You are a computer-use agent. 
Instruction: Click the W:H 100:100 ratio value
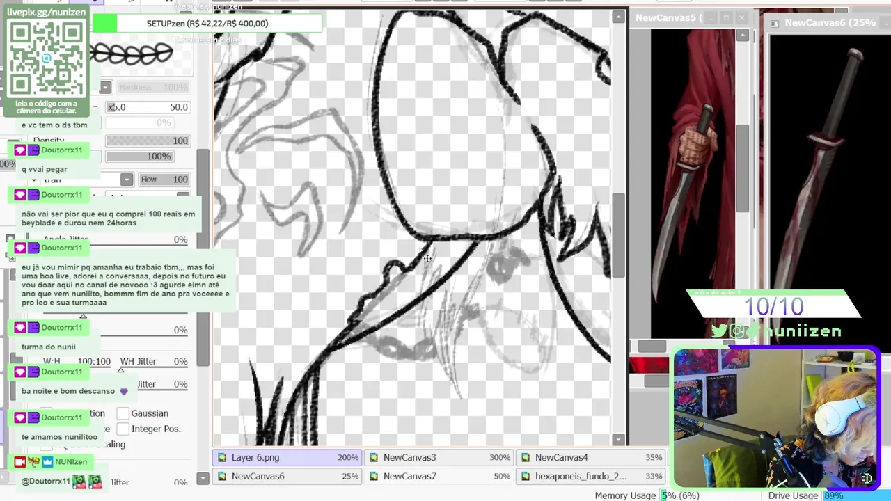94,361
